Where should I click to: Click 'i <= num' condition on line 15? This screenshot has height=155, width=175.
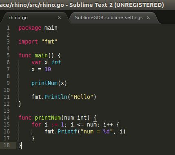[84, 124]
